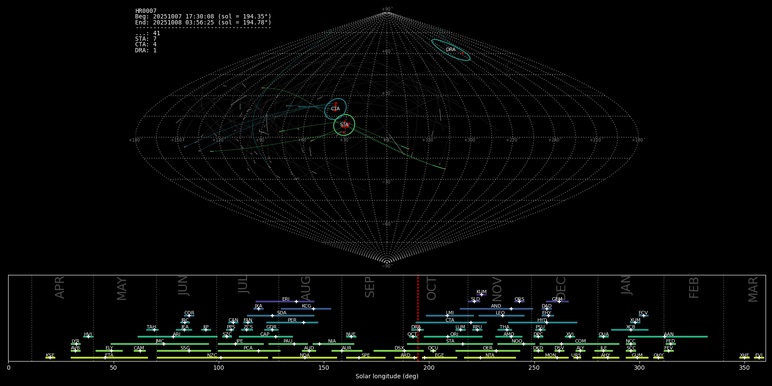Select the LEO shower label in timeline

point(500,313)
